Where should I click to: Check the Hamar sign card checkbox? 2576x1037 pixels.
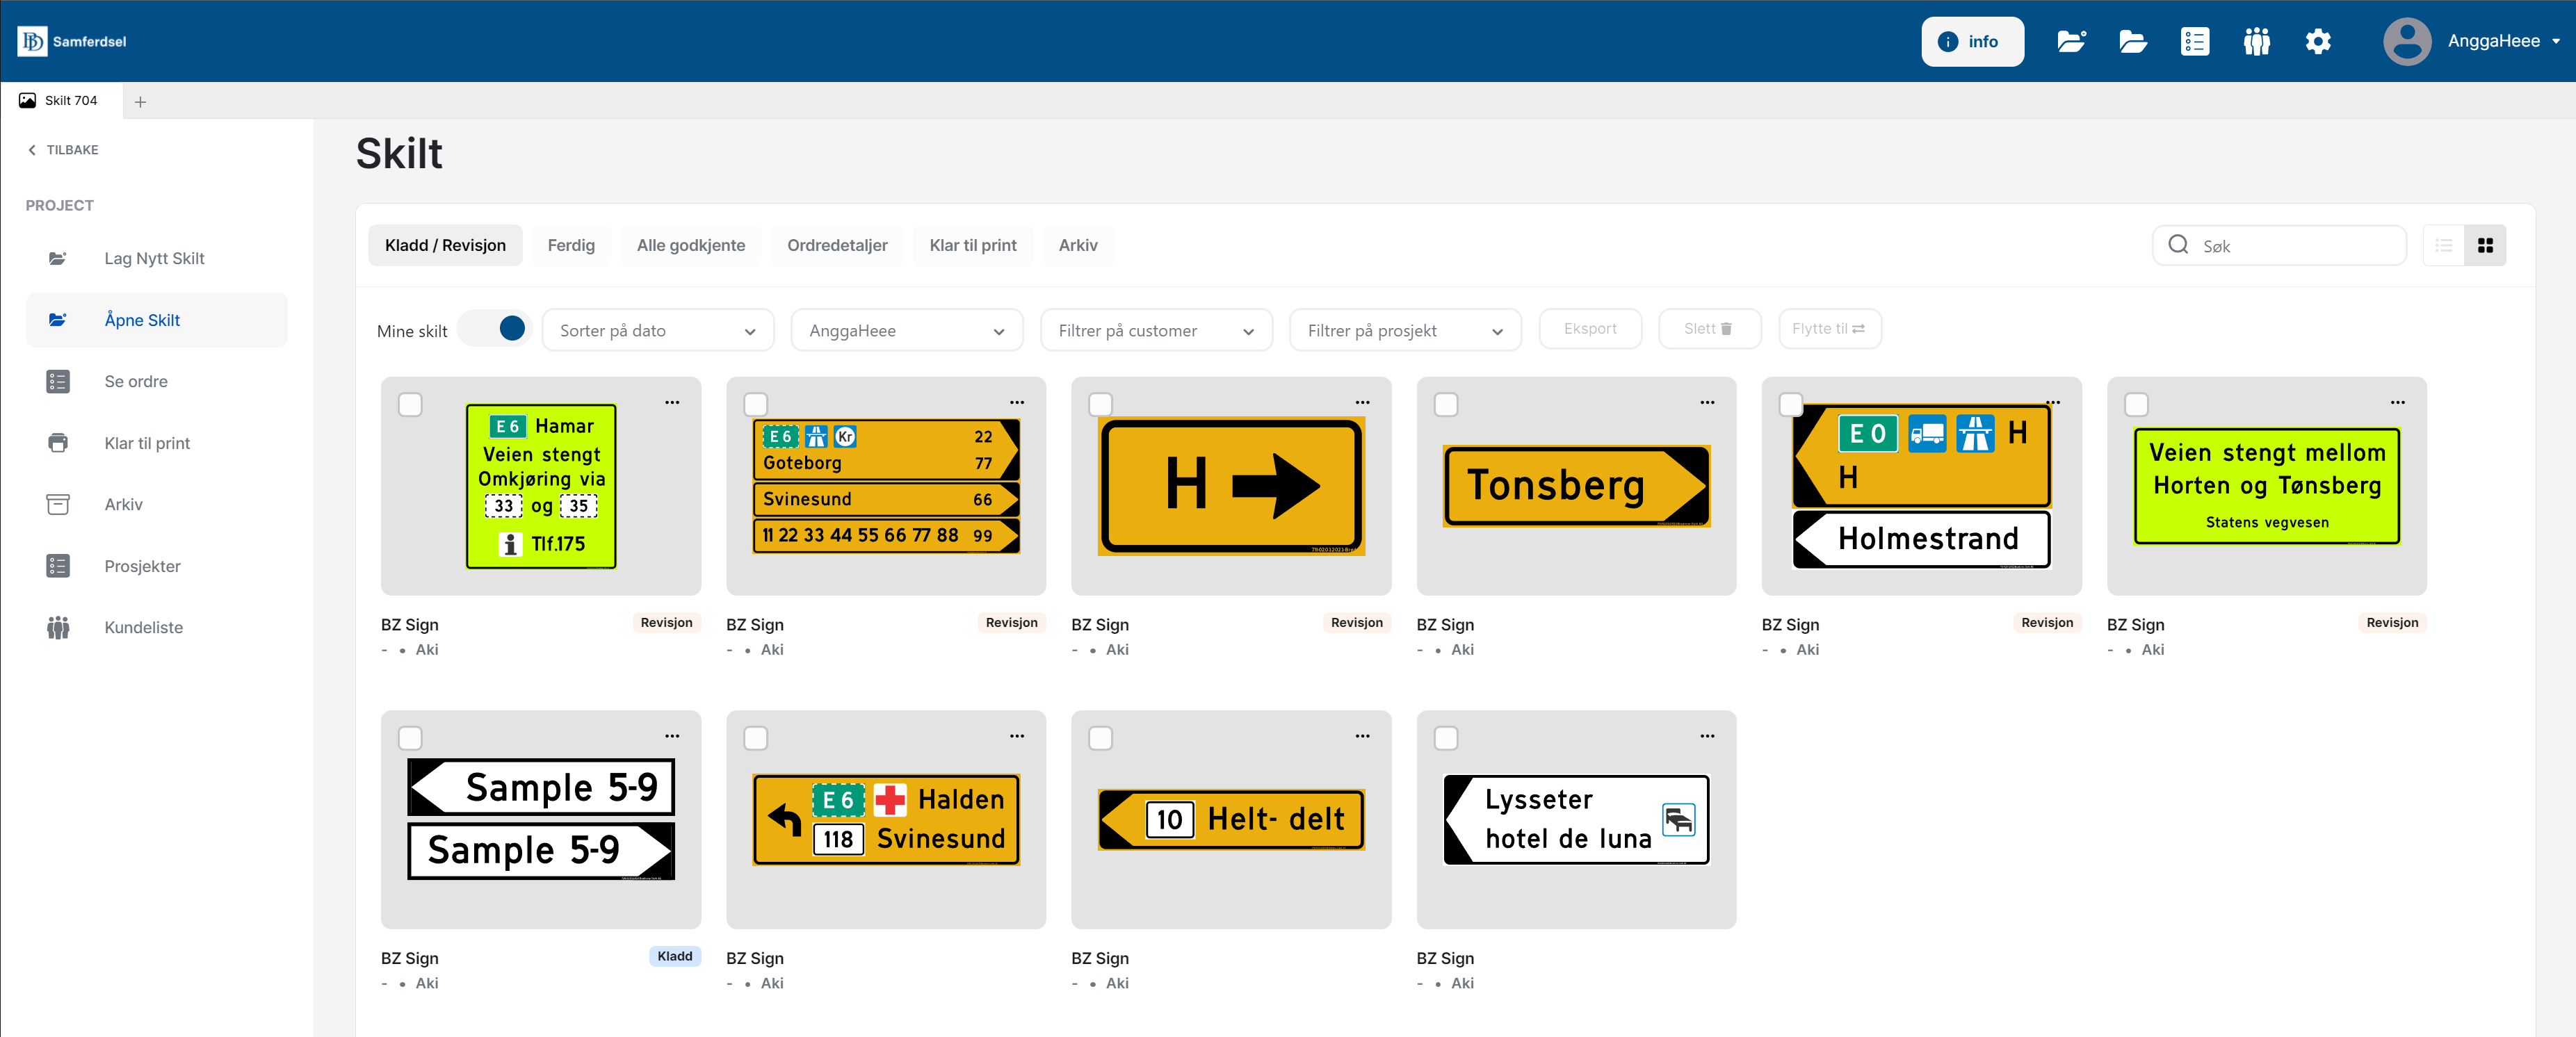(x=410, y=404)
